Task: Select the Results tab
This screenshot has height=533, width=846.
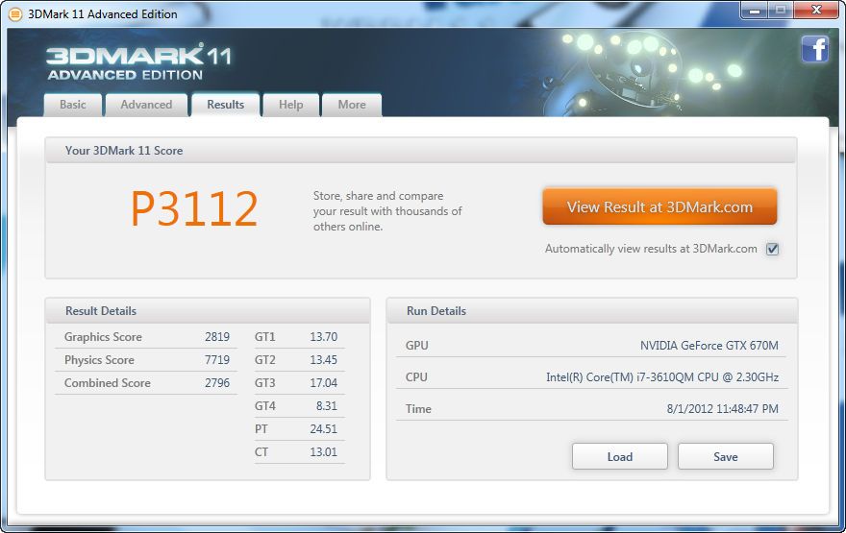Action: 225,105
